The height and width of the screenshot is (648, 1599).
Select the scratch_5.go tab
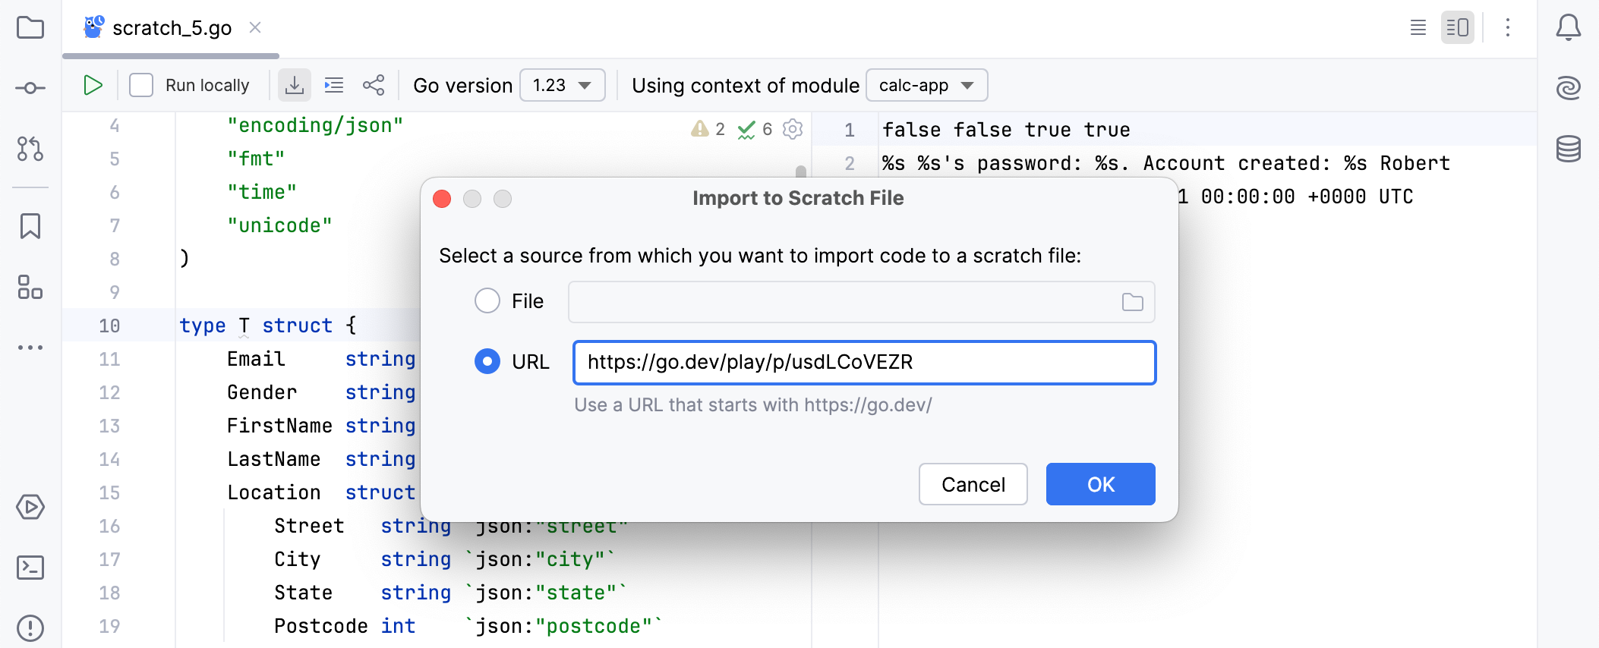click(172, 28)
